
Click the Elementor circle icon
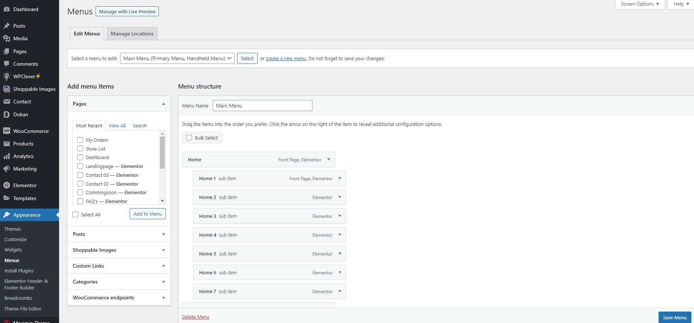[7, 185]
